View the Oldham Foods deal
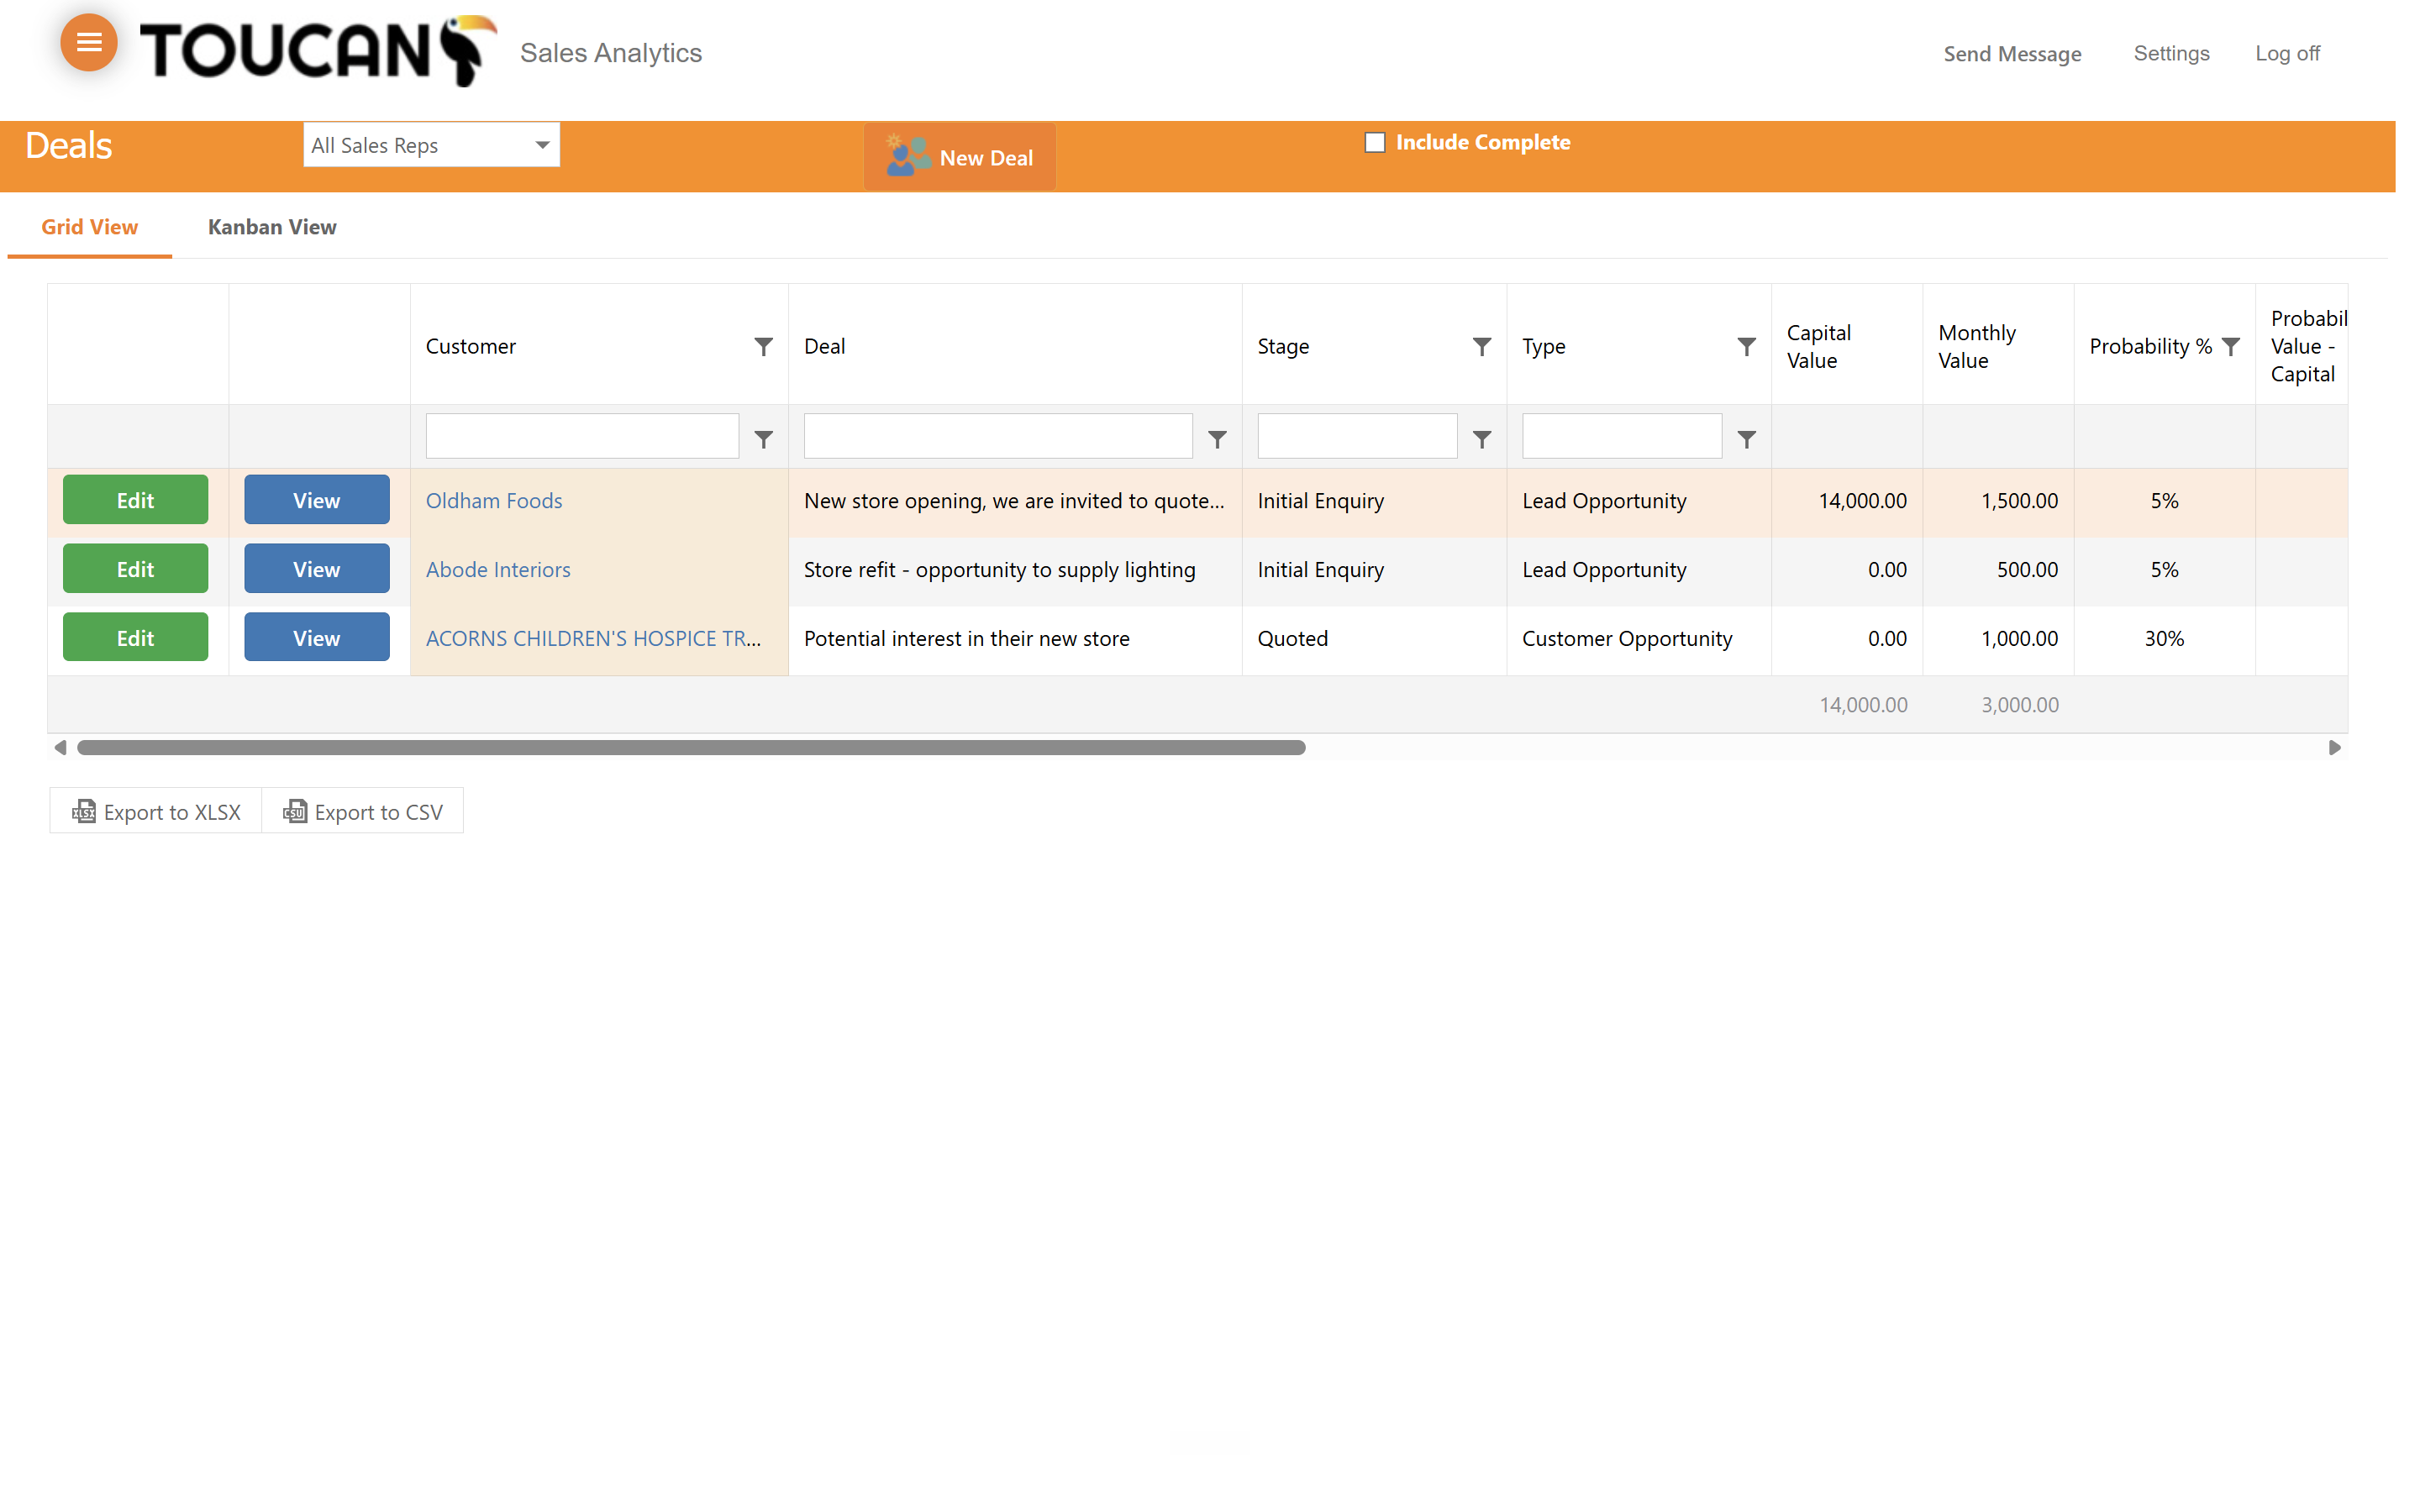Screen dimensions: 2420x1512 point(316,500)
